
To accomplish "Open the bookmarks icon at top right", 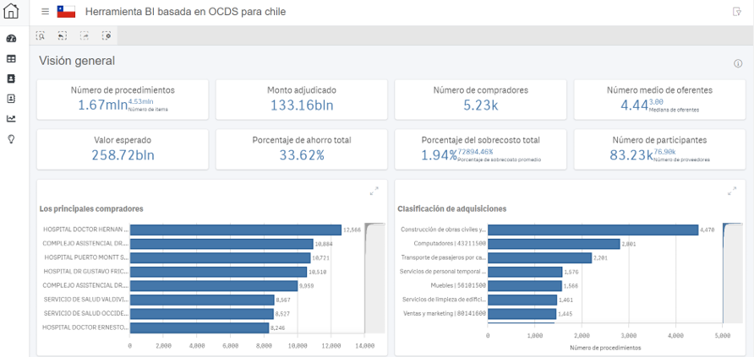I will pyautogui.click(x=737, y=12).
